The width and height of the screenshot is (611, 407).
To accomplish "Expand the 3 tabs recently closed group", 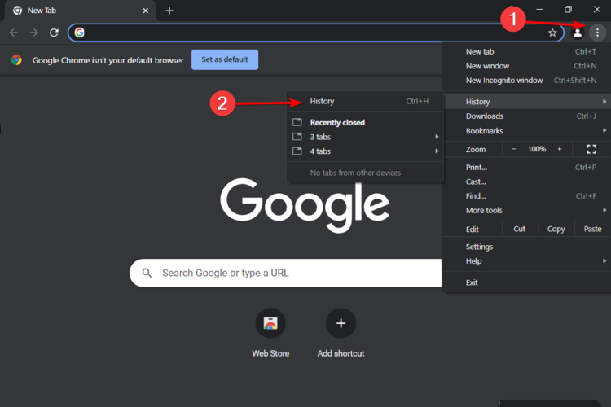I will (x=366, y=137).
